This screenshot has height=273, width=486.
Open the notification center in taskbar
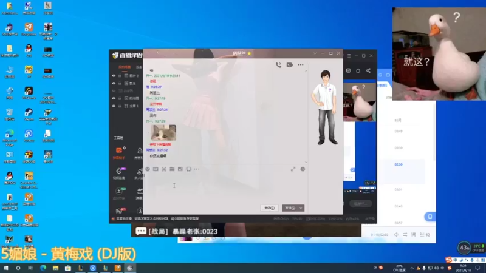(477, 268)
